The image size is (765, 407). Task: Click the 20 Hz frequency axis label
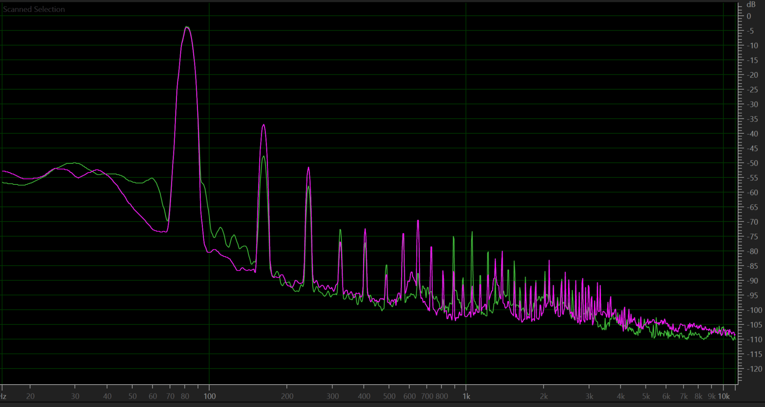30,396
